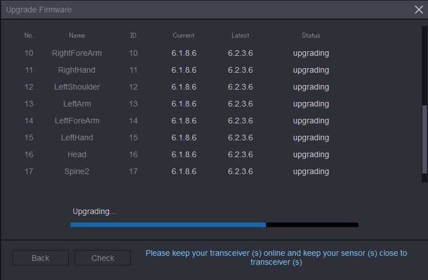Select the Spine2 sensor name
Viewport: 428px width, 280px height.
point(77,171)
